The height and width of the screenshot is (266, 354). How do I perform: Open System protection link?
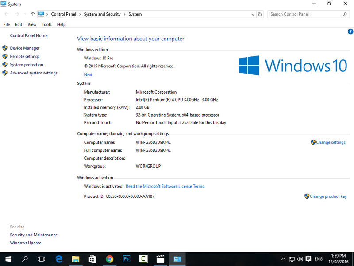coord(27,65)
